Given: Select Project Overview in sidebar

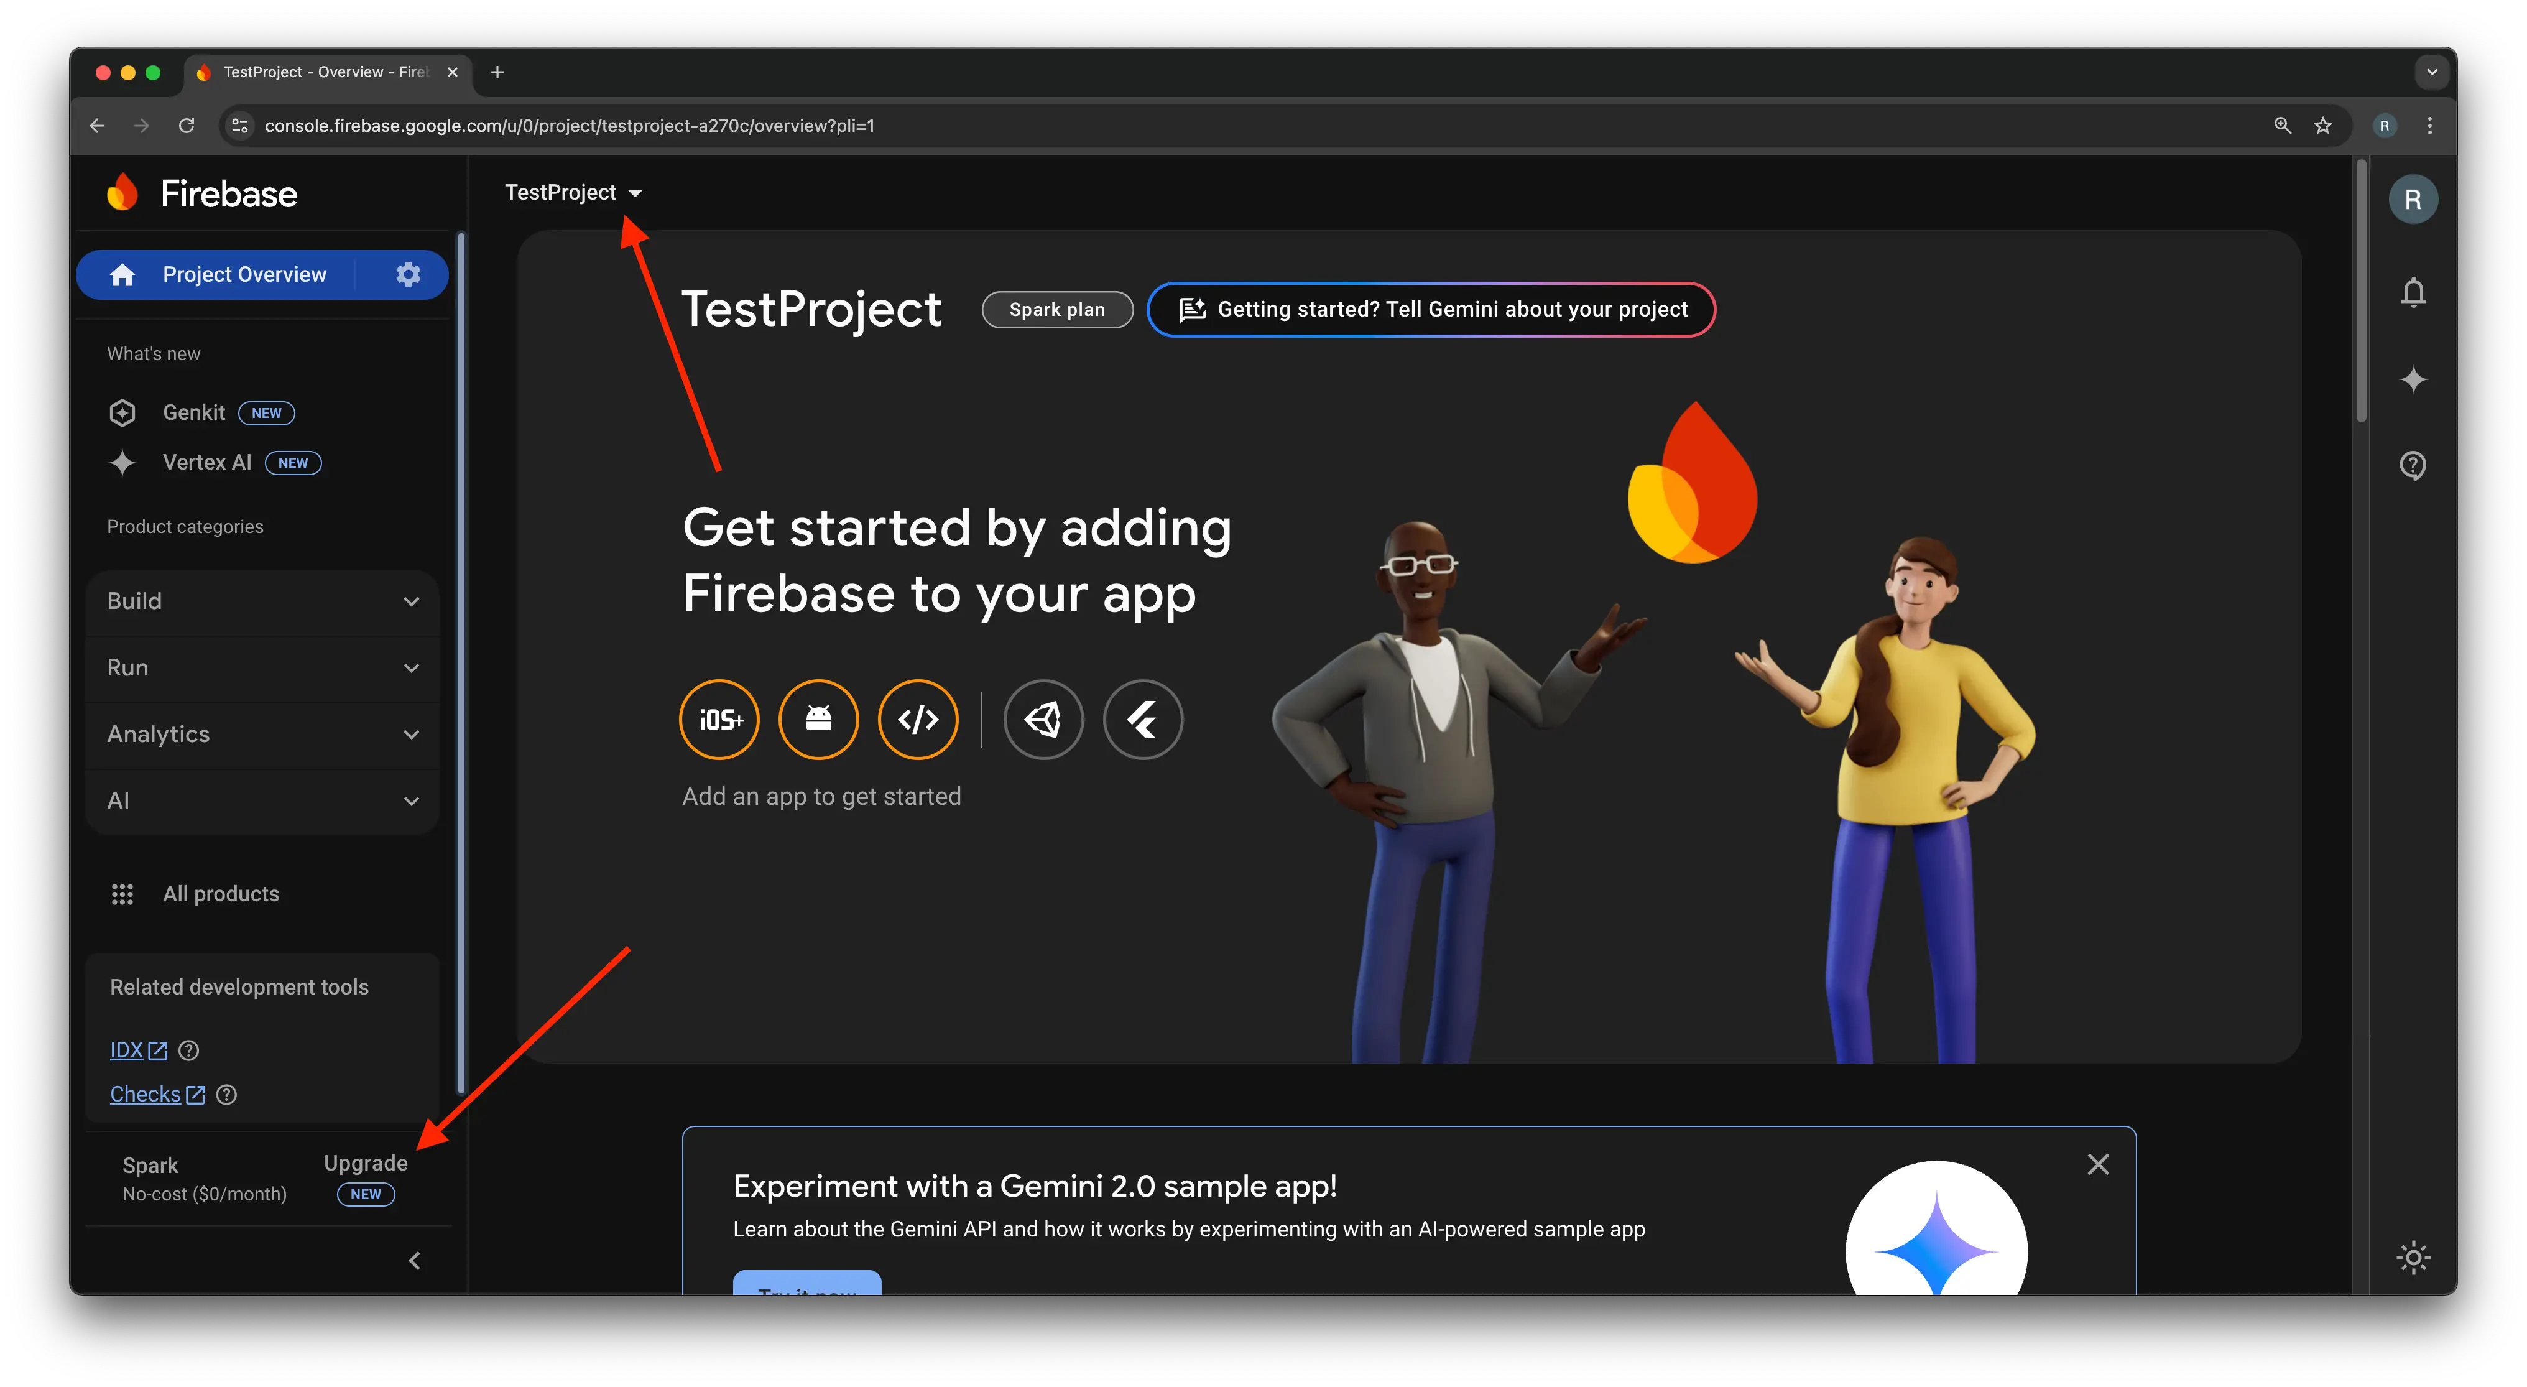Looking at the screenshot, I should [x=244, y=275].
